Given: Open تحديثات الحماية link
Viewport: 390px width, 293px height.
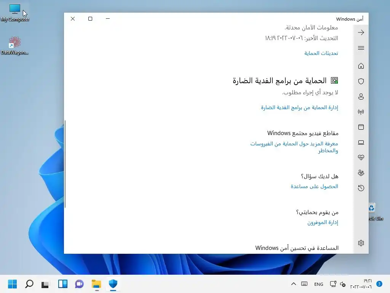Looking at the screenshot, I should [x=321, y=53].
